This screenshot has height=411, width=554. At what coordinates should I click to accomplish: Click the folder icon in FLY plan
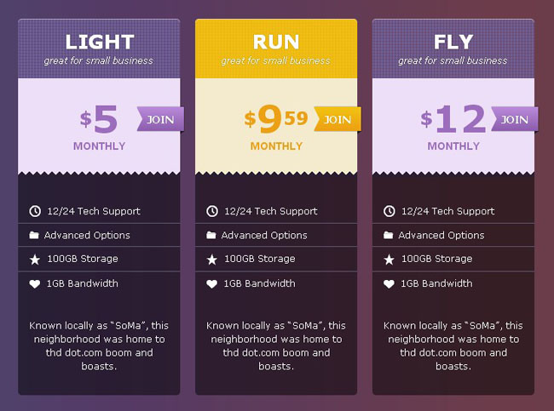(x=389, y=235)
